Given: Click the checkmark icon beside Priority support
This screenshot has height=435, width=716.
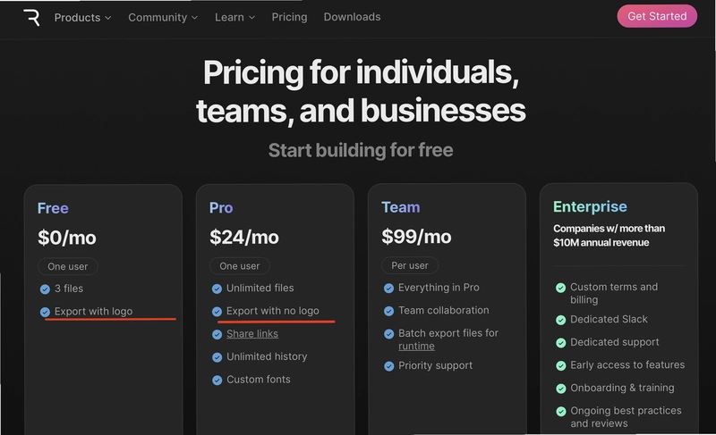Looking at the screenshot, I should click(388, 365).
